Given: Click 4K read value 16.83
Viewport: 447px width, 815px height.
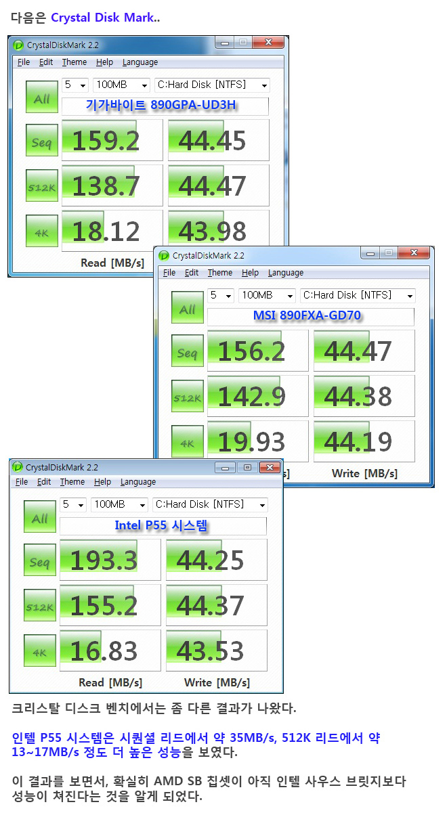Looking at the screenshot, I should tap(110, 651).
